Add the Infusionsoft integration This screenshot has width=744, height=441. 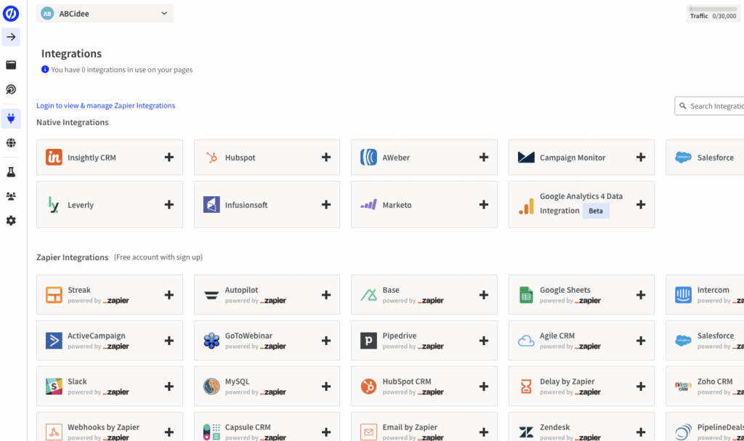(x=326, y=205)
